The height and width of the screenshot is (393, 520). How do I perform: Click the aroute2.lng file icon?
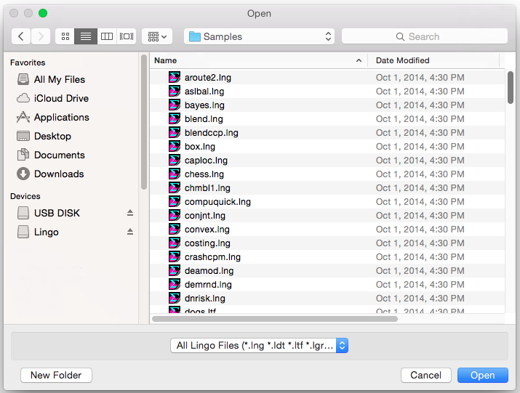175,77
